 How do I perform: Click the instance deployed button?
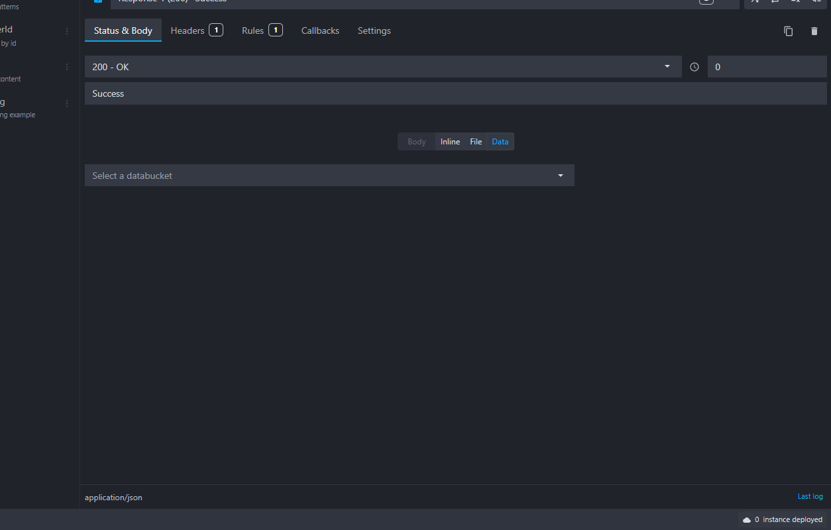783,519
